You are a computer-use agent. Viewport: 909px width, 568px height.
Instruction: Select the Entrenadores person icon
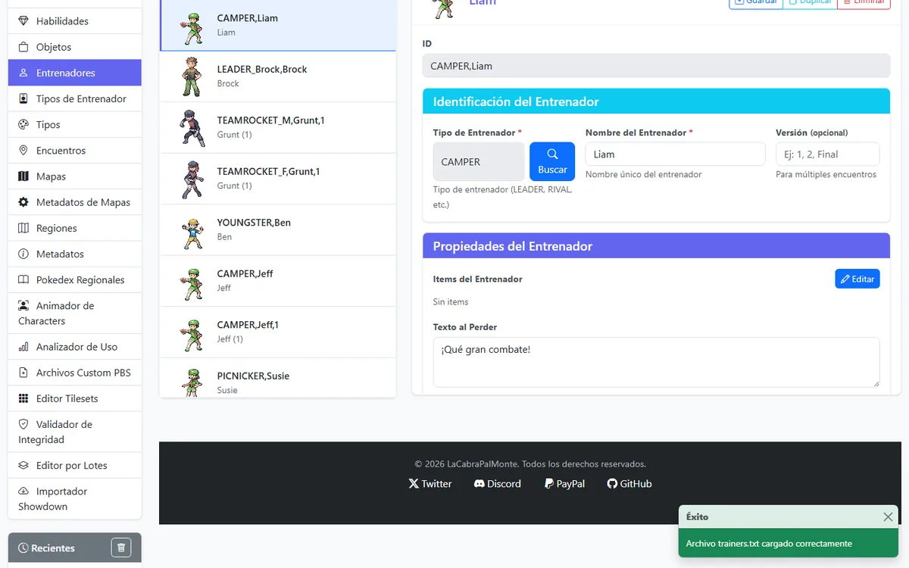pos(23,73)
